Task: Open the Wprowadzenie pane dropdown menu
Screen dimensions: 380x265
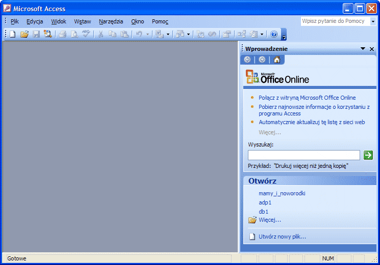Action: tap(363, 49)
